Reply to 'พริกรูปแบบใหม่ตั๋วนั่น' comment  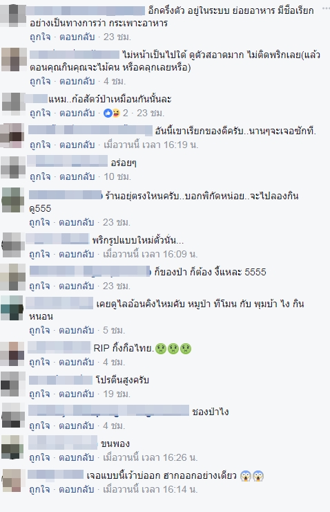point(77,254)
